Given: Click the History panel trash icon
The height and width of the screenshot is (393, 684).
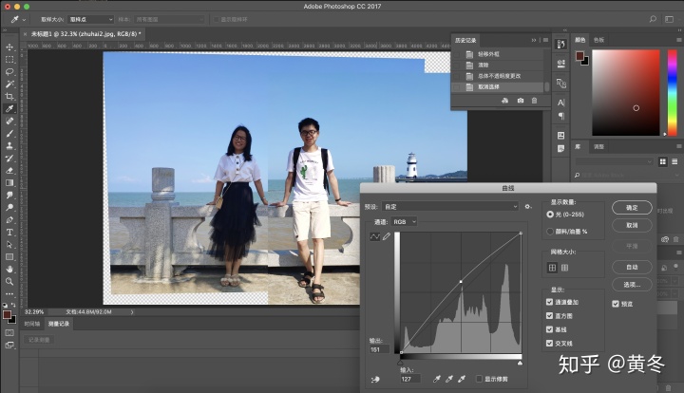Looking at the screenshot, I should [x=534, y=101].
